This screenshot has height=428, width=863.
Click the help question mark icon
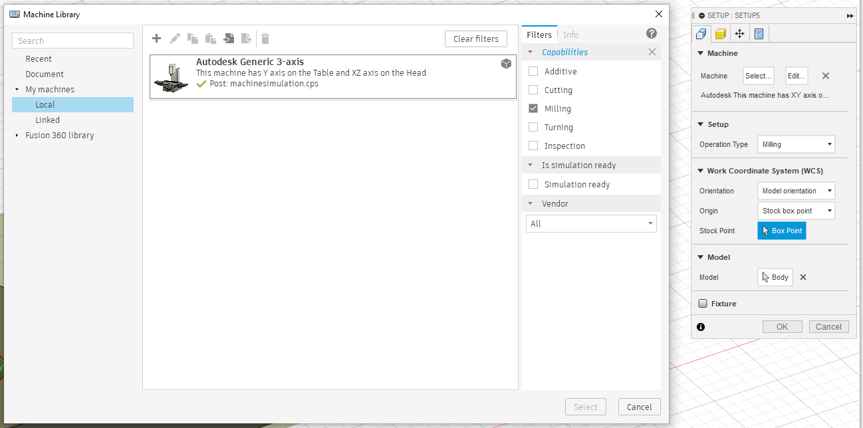click(652, 33)
